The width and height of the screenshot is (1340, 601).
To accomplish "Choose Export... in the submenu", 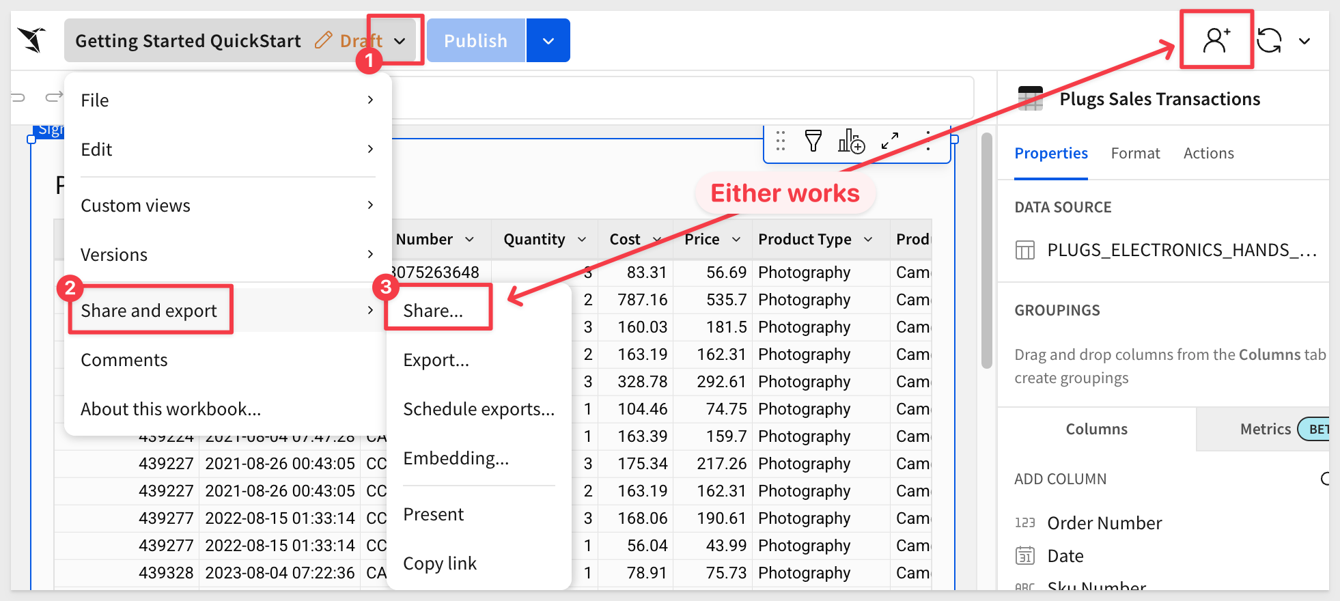I will click(479, 360).
